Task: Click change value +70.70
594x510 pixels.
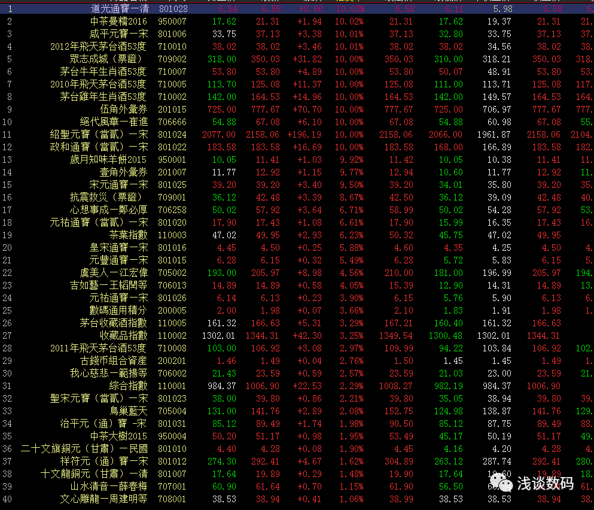Action: click(307, 110)
